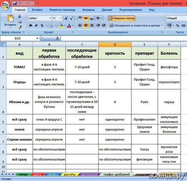The image size is (187, 181).
Task: Open the Рецензирование ribbon tab
Action: pyautogui.click(x=131, y=10)
